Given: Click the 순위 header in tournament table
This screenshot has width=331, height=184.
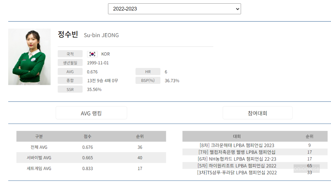Looking at the screenshot, I should click(x=309, y=136).
